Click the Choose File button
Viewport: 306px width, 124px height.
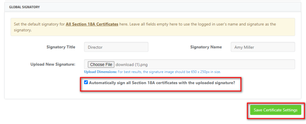(x=101, y=64)
